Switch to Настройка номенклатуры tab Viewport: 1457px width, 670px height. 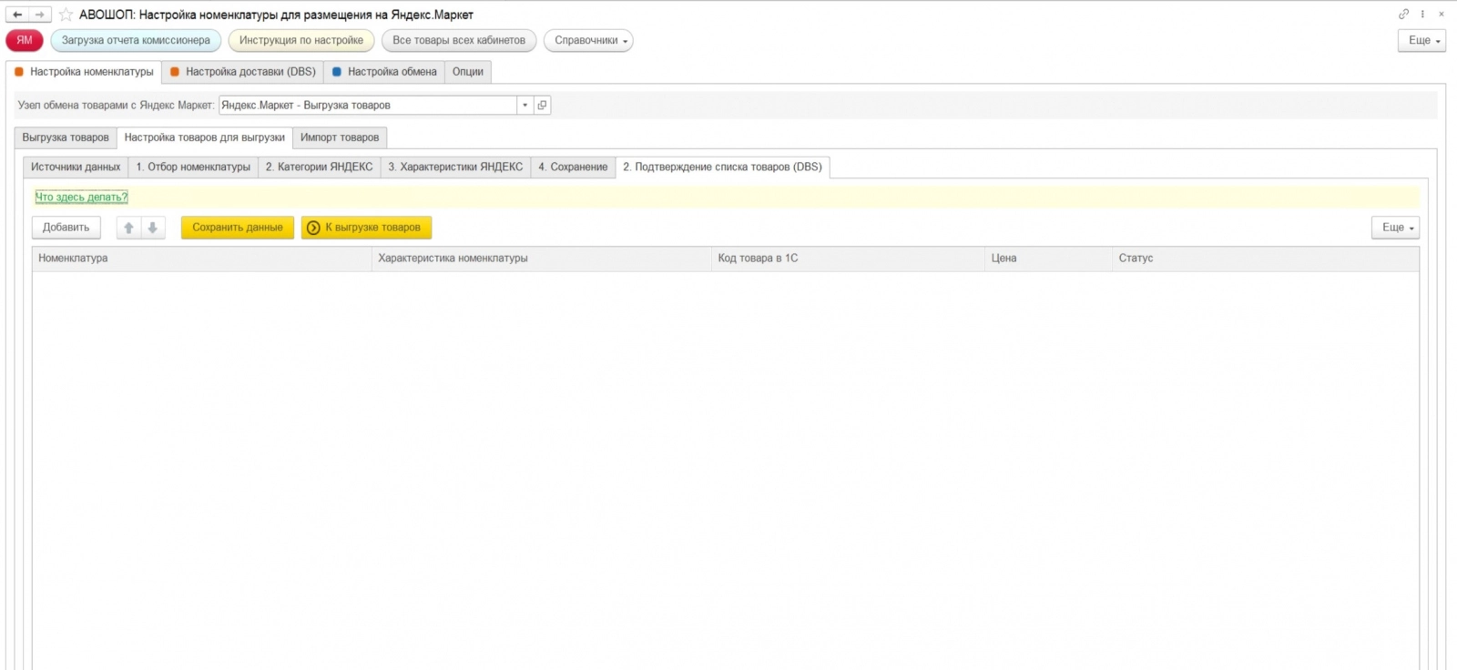click(84, 72)
